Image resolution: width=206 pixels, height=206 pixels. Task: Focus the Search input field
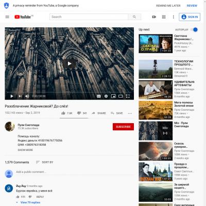[89, 17]
